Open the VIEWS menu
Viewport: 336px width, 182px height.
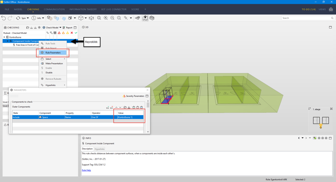[322, 10]
